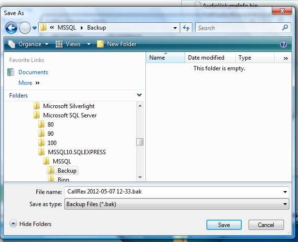Click the File name text field
Screen dimensions: 298x242
pos(173,192)
